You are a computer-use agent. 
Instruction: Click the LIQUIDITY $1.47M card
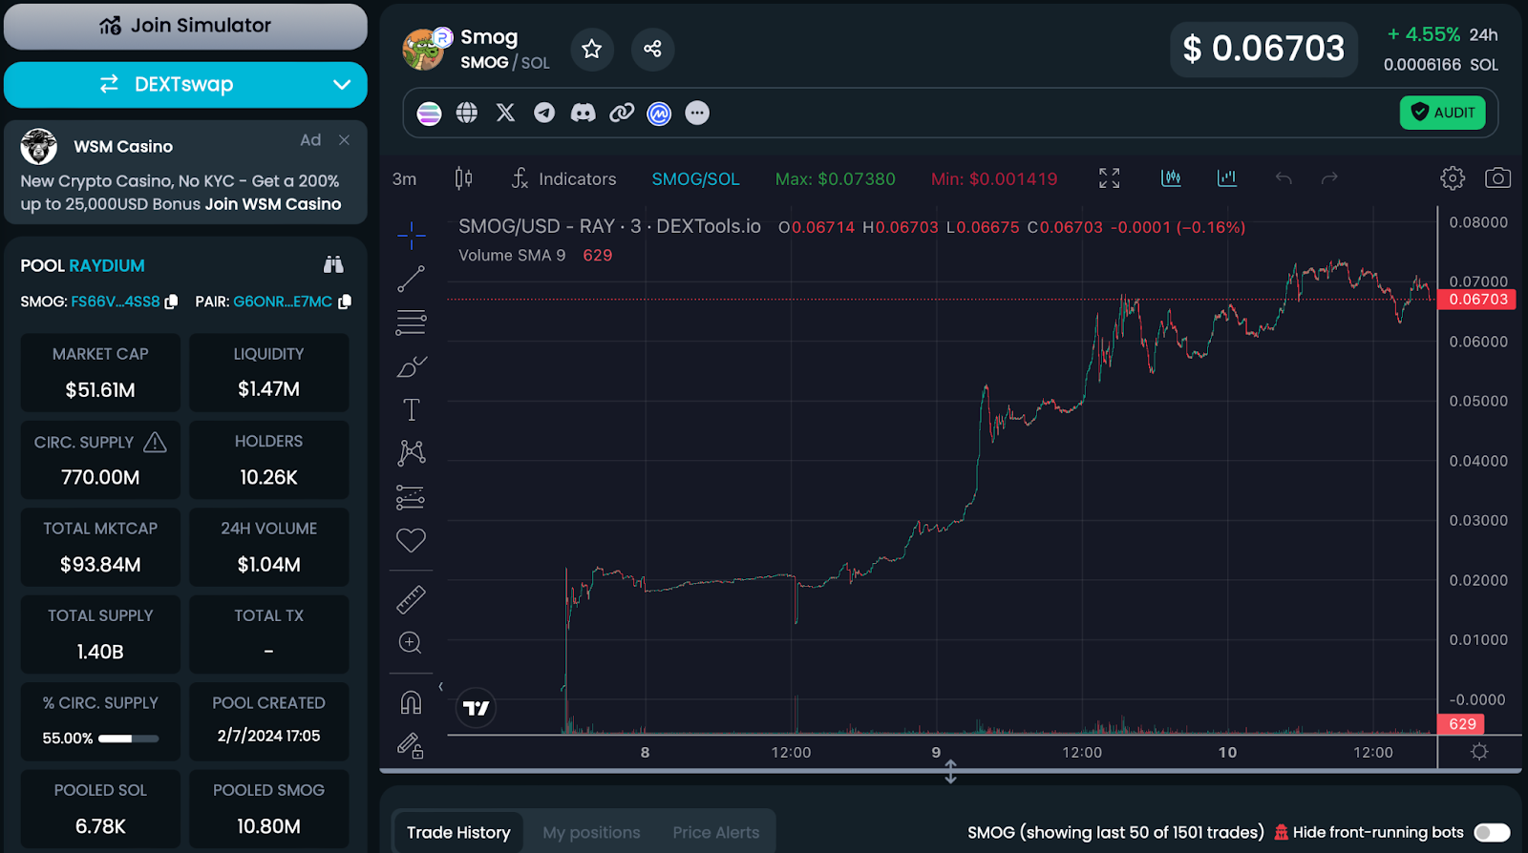(269, 372)
